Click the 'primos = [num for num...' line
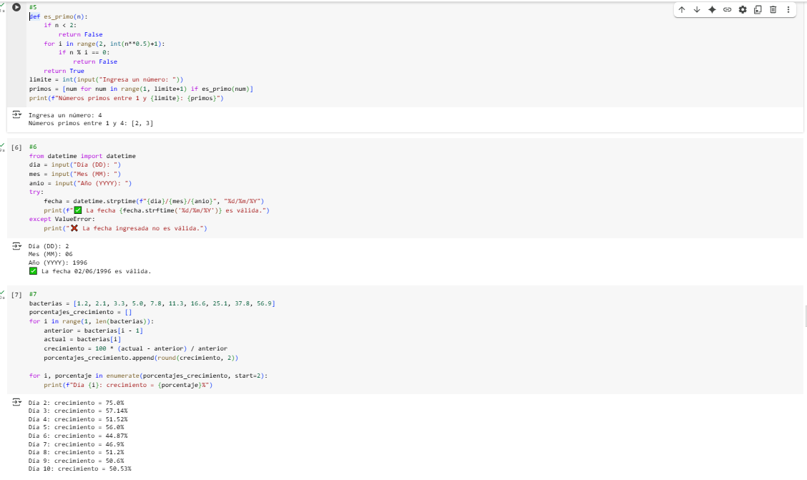 point(141,89)
